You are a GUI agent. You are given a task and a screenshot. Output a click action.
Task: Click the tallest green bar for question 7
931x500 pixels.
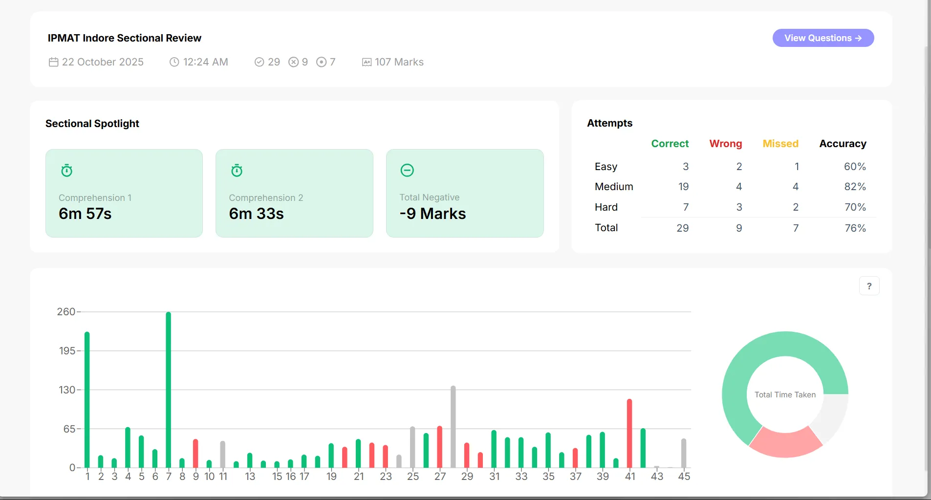169,390
